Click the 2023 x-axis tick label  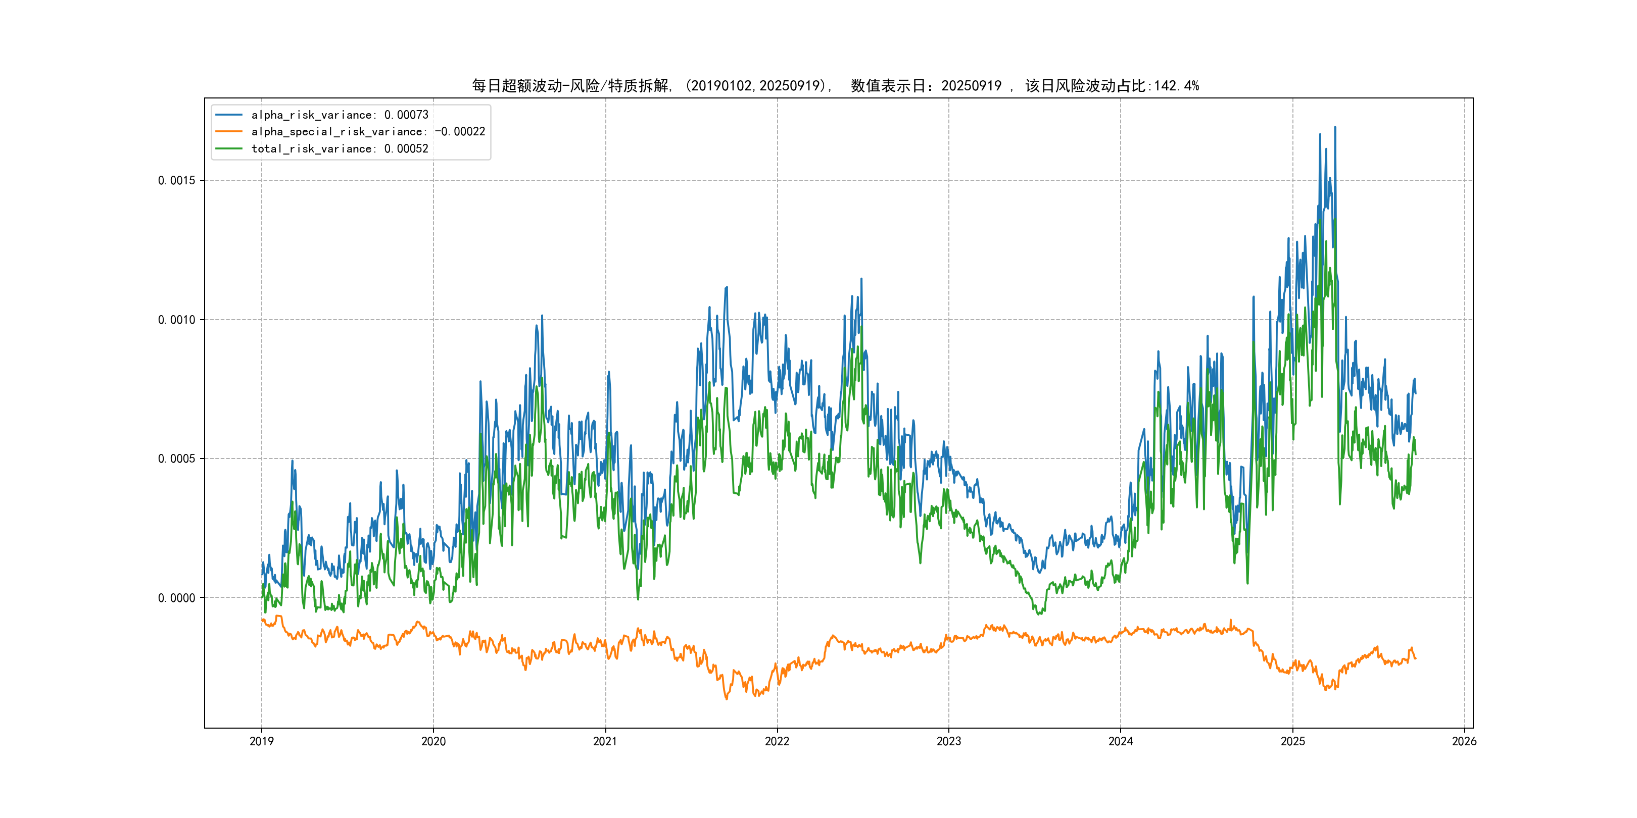(x=949, y=741)
